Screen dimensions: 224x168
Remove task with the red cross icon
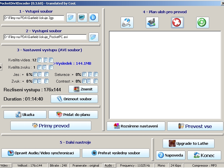tap(178, 23)
